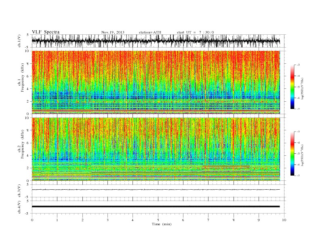Click the ch.3 flat waveform trace
Viewport: 320px width, 247px height.
156,190
